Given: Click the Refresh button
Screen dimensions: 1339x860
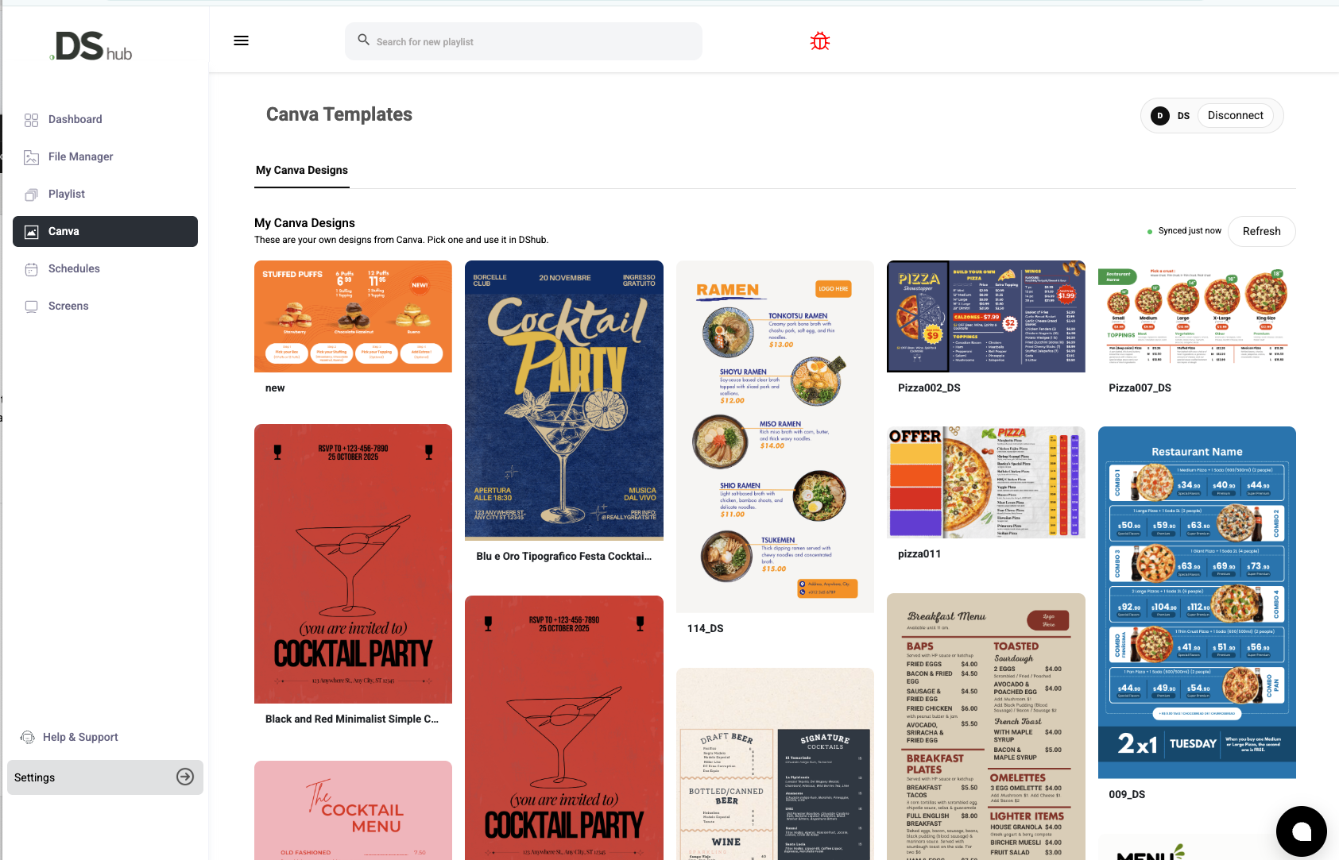Looking at the screenshot, I should (1261, 231).
